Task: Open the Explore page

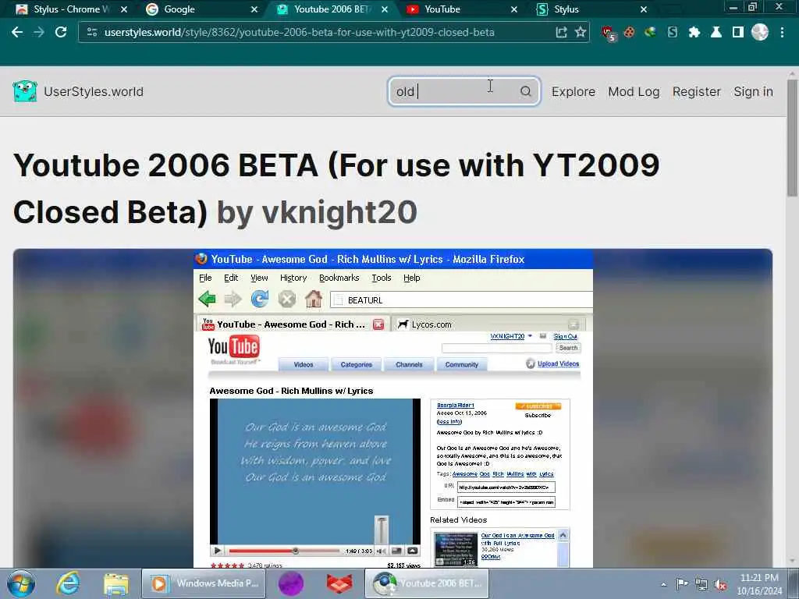Action: click(x=574, y=92)
